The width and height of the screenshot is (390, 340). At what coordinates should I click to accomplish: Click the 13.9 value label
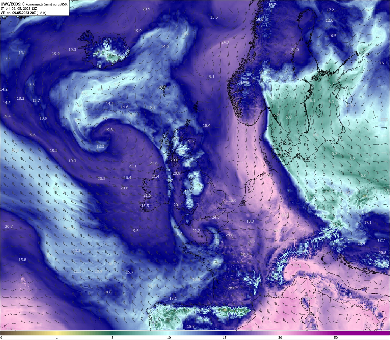tap(43, 118)
